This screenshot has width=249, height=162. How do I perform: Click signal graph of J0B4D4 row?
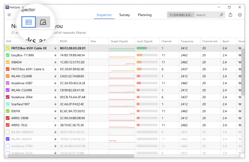click(x=122, y=62)
